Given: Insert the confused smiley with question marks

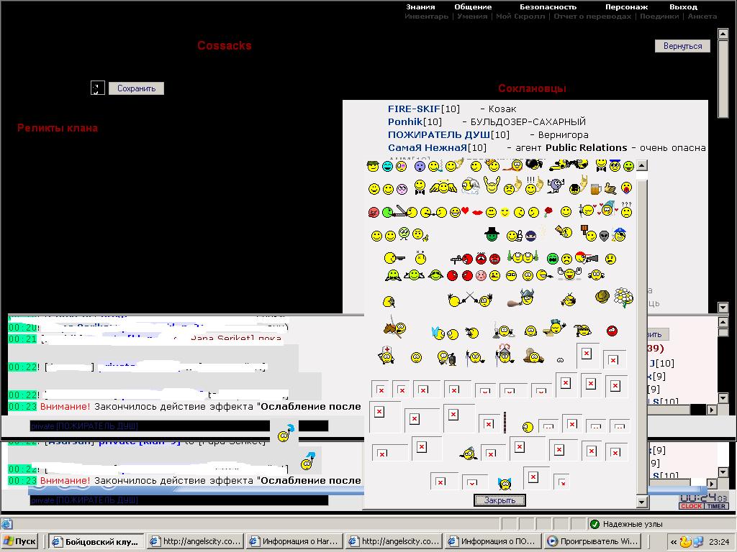Looking at the screenshot, I should pos(626,209).
